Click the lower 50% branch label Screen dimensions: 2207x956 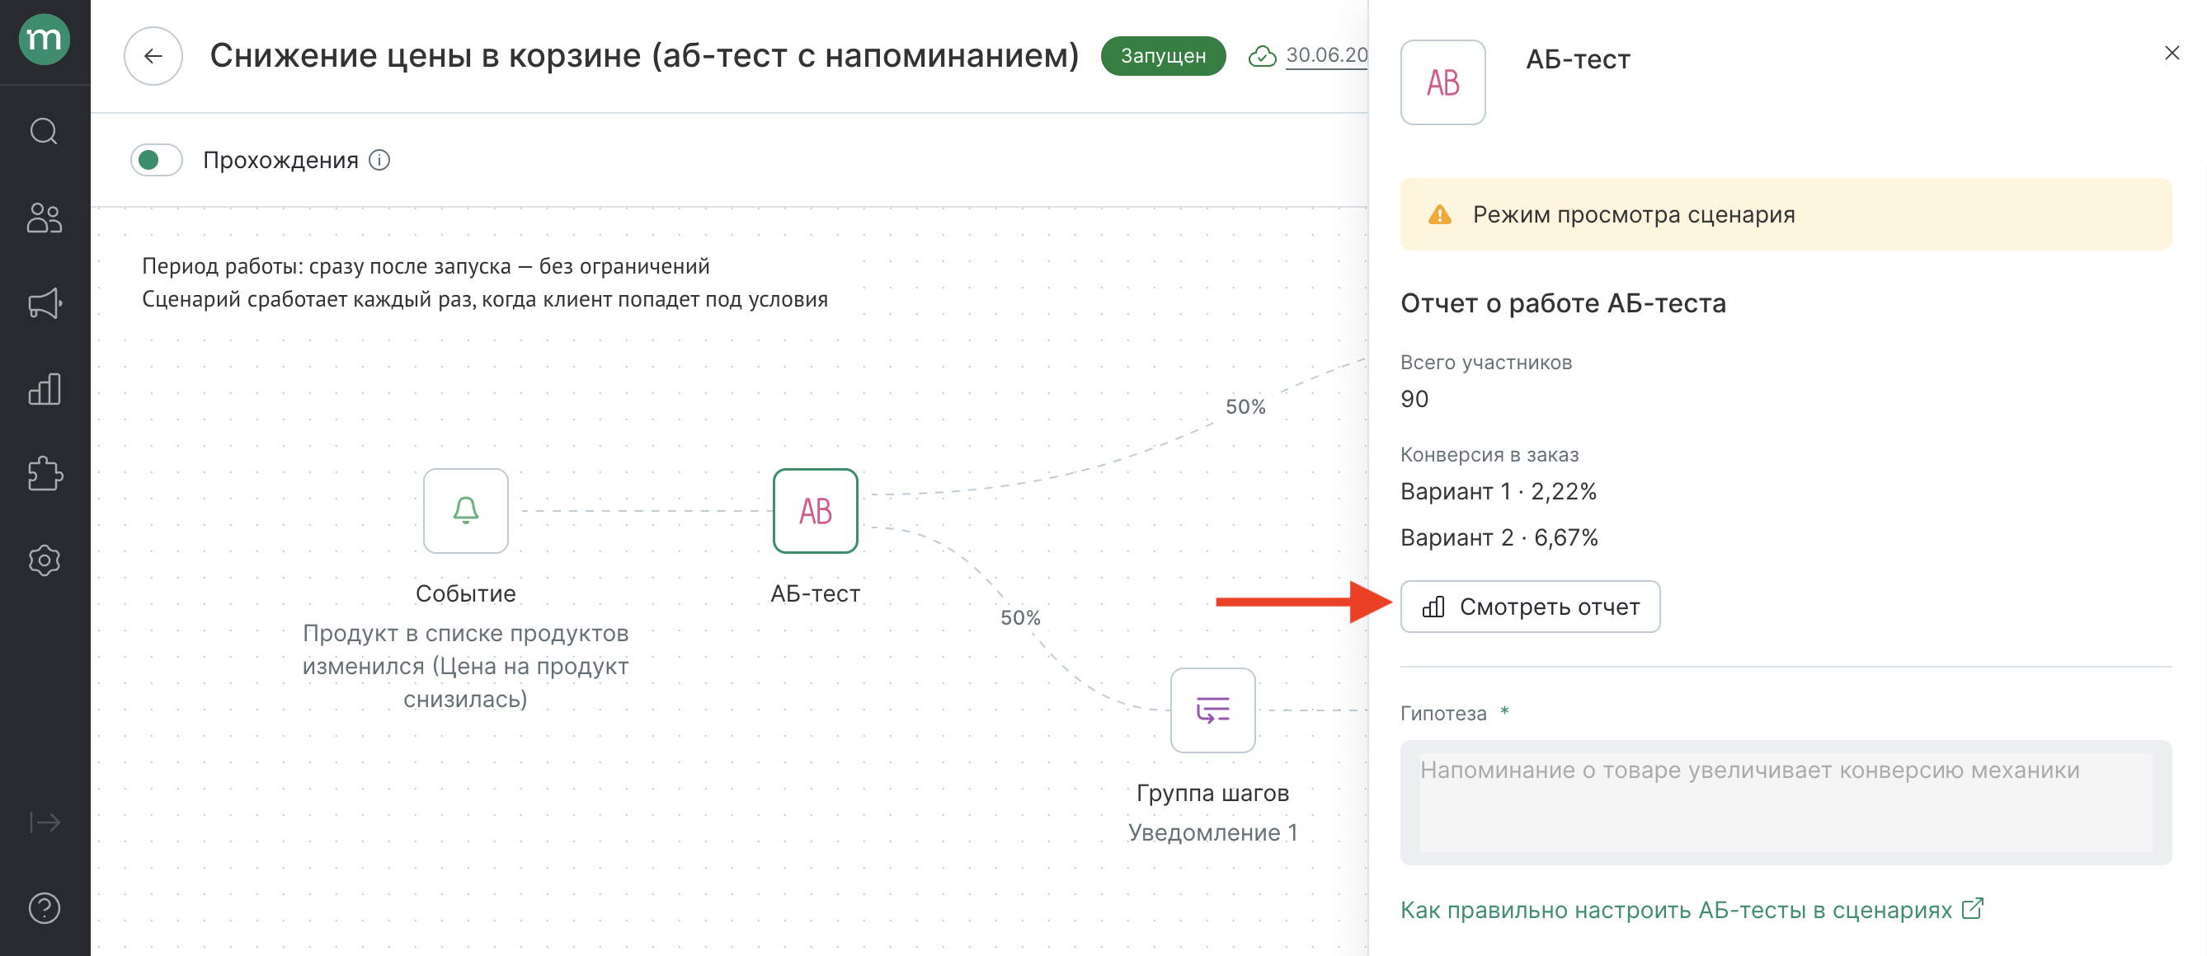tap(1020, 617)
